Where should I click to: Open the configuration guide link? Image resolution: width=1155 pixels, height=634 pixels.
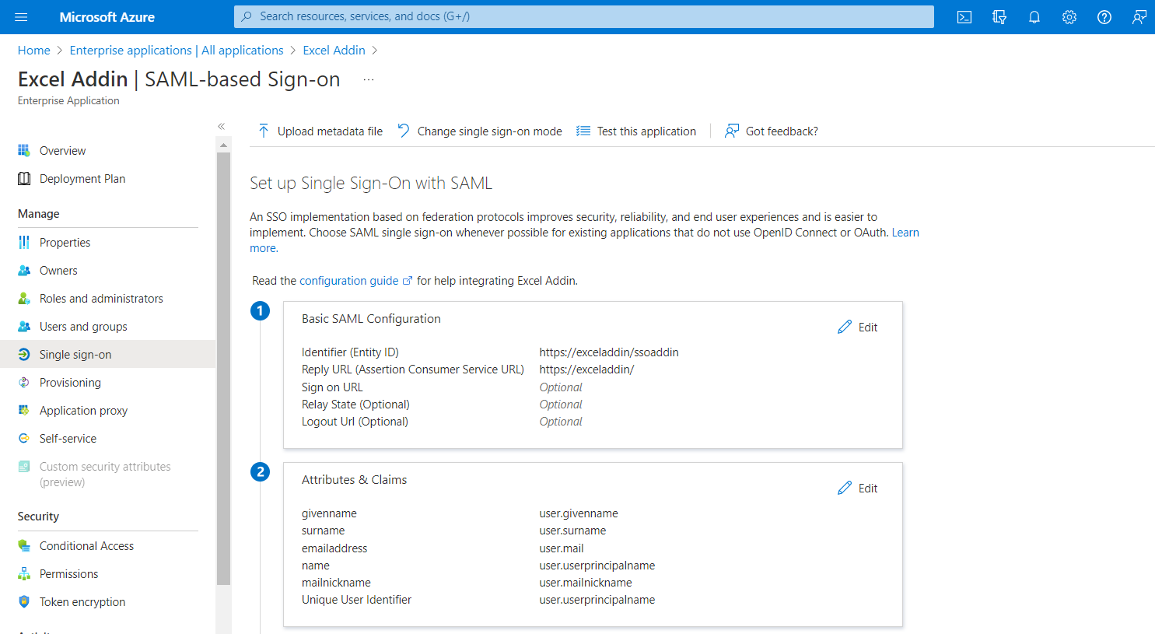(349, 281)
